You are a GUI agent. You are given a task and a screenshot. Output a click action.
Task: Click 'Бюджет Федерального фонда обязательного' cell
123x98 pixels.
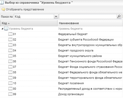tap(90, 72)
